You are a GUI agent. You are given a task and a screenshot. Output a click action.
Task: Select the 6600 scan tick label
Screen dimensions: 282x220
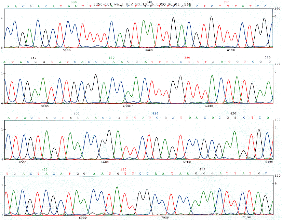click(x=105, y=162)
